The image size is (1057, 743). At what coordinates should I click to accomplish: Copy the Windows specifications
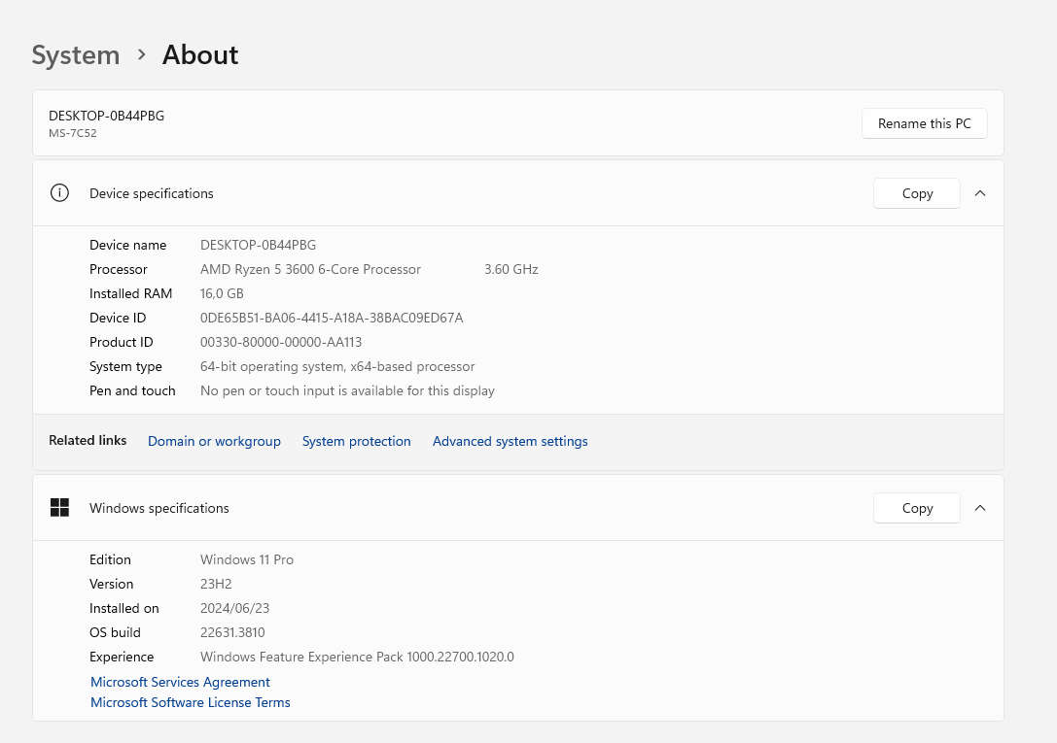pos(916,508)
